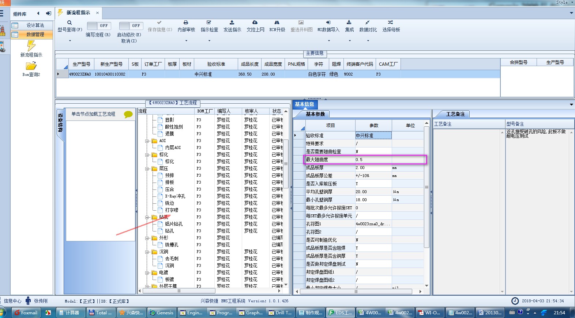Close the 新流程指示 tab

(97, 13)
